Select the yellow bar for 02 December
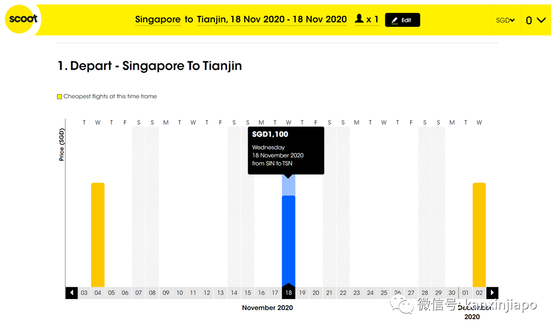The width and height of the screenshot is (555, 330). coord(479,235)
